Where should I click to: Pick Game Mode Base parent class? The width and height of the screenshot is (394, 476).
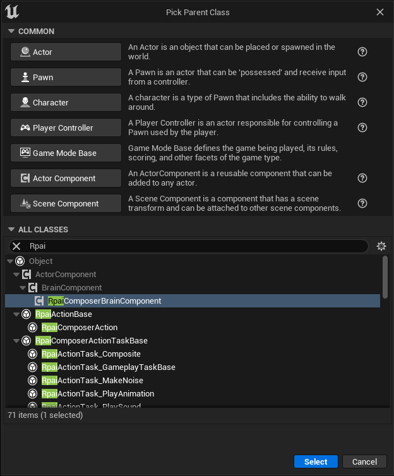point(65,153)
